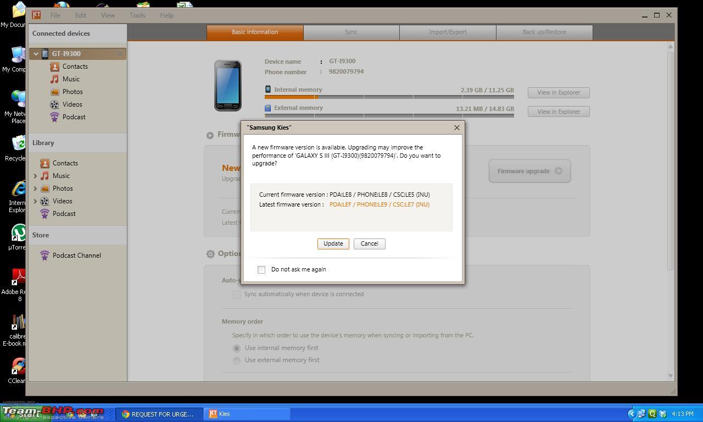Click scrollbar down arrow in main panel
This screenshot has height=422, width=703.
pos(670,376)
